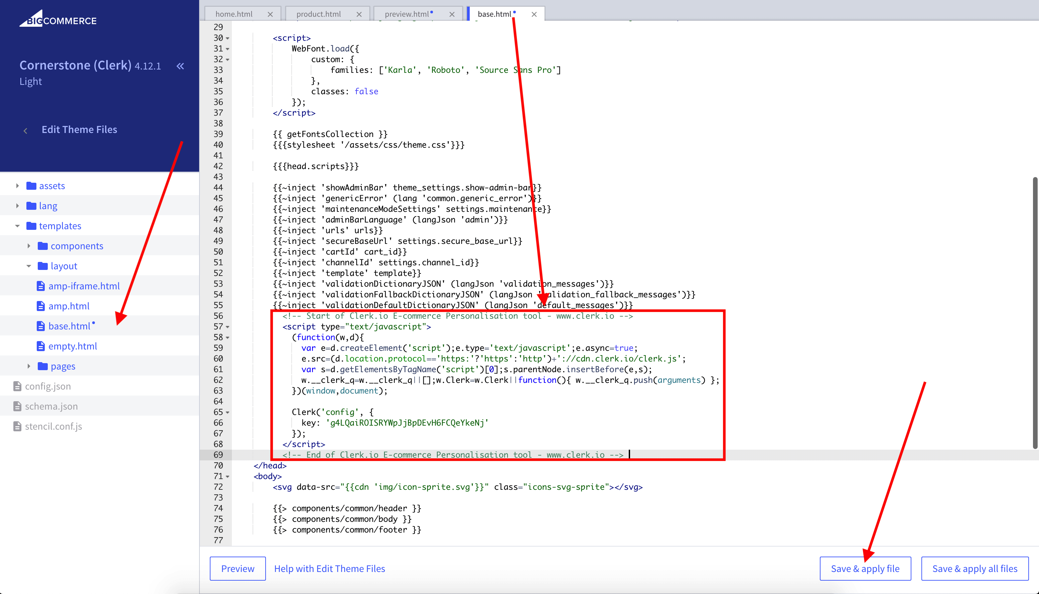Open Help with Edit Theme Files
Screen dimensions: 1039x594
330,568
